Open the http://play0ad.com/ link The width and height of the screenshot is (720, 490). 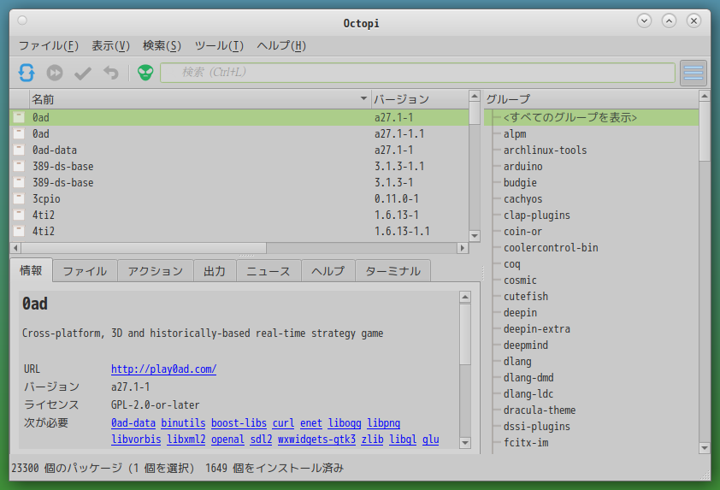(163, 369)
